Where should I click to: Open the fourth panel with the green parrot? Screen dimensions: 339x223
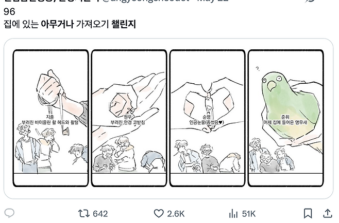(285, 118)
